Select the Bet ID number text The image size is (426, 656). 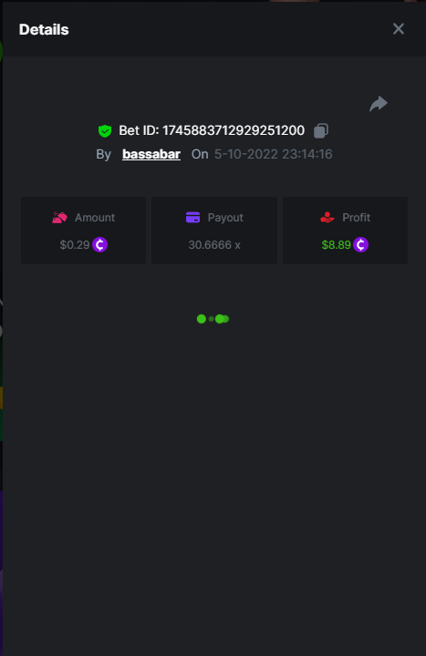coord(234,130)
